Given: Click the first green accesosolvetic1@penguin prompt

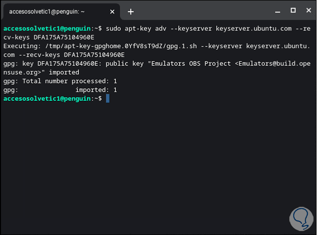Looking at the screenshot, I should tap(47, 28).
